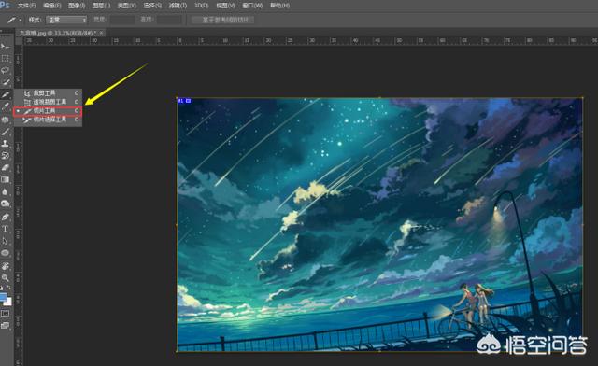Select the Path Selection tool
The image size is (598, 366).
6,241
